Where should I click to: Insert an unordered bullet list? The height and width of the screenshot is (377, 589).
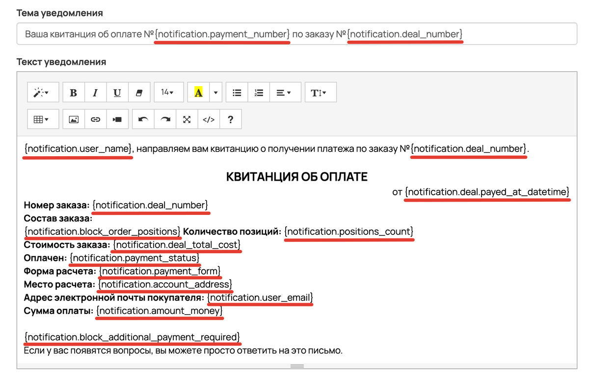coord(237,92)
